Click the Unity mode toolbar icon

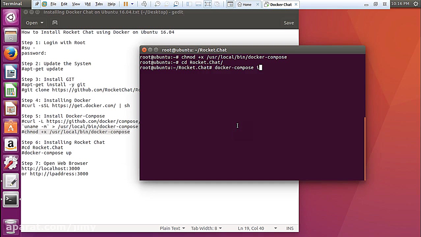(217, 4)
